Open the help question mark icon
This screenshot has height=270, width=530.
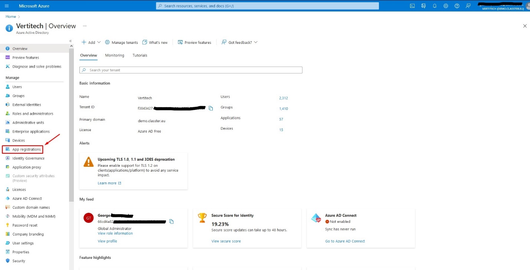click(x=457, y=6)
